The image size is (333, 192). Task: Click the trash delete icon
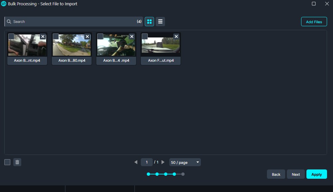pyautogui.click(x=17, y=162)
